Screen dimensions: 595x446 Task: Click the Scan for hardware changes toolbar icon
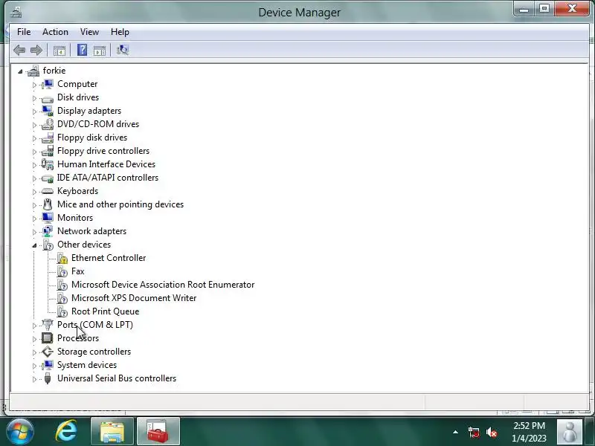pyautogui.click(x=123, y=50)
